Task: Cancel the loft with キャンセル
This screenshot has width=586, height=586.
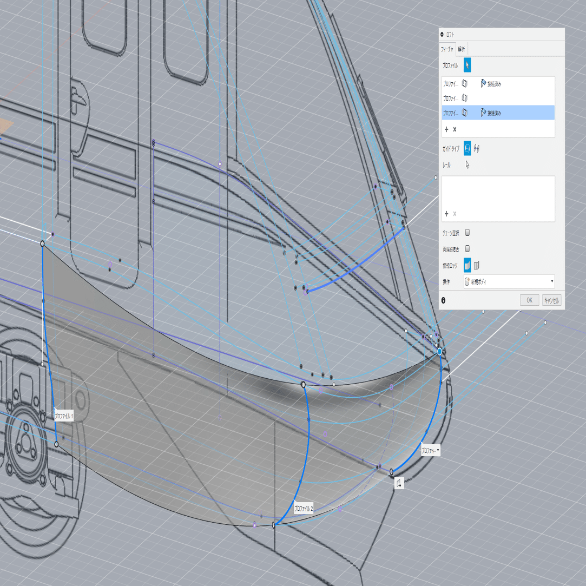Action: tap(551, 300)
